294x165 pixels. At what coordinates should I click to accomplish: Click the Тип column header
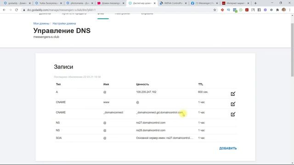pos(58,84)
